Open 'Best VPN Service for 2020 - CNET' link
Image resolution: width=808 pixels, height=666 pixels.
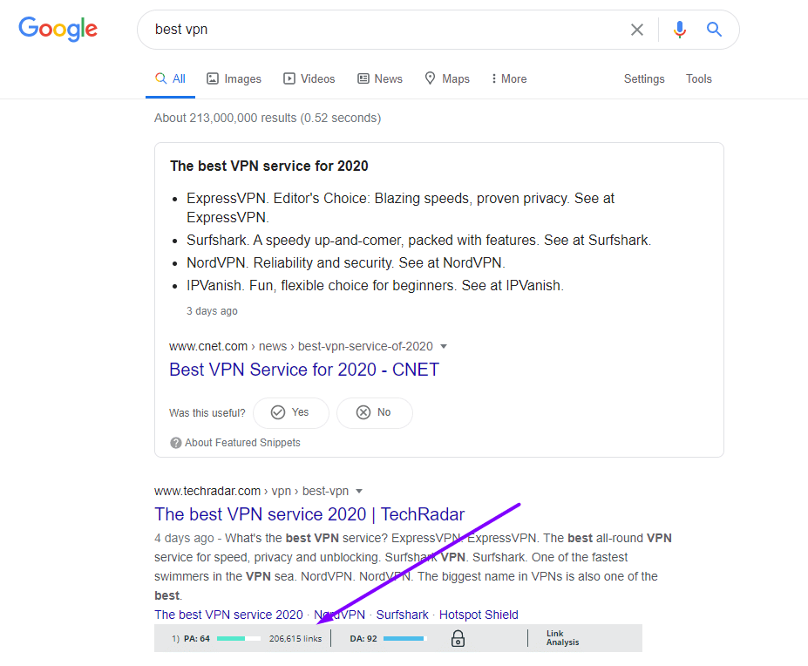point(304,370)
